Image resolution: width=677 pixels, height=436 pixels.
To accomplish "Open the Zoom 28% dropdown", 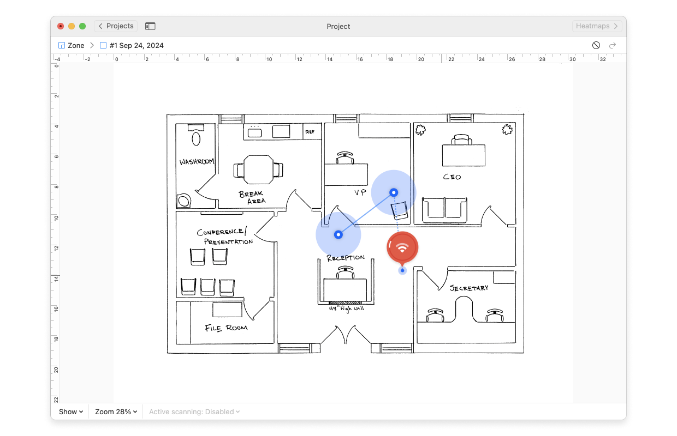I will (116, 412).
